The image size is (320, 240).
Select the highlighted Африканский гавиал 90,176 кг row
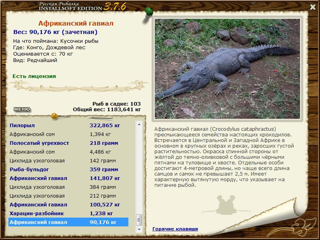68,222
